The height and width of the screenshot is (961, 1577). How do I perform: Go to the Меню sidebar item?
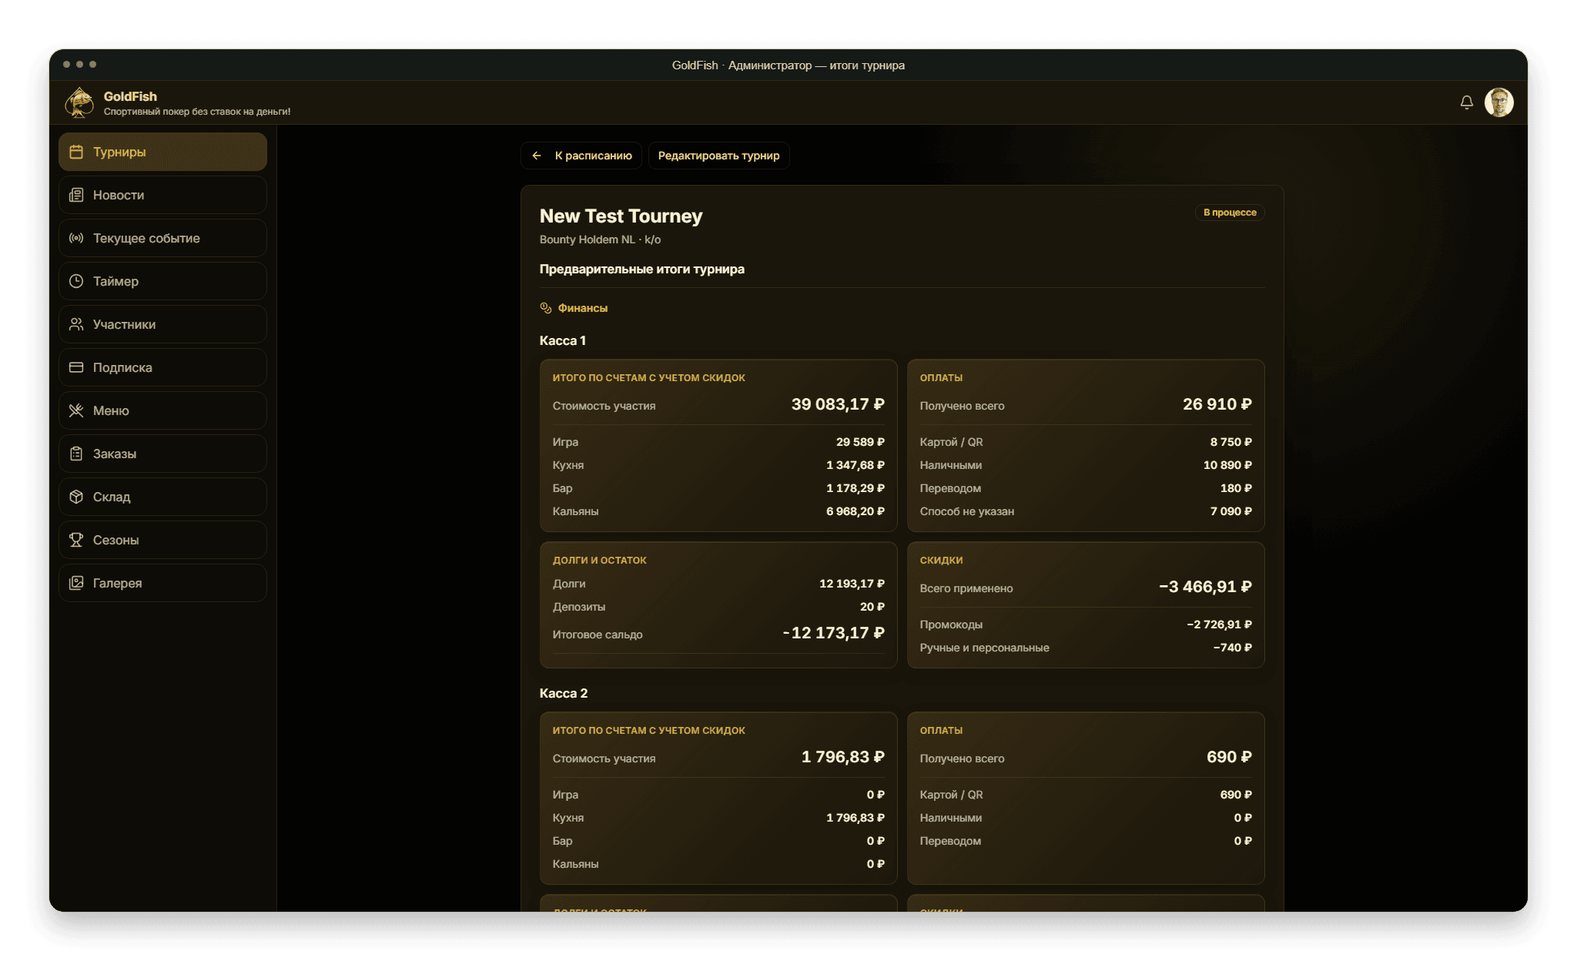[x=162, y=410]
